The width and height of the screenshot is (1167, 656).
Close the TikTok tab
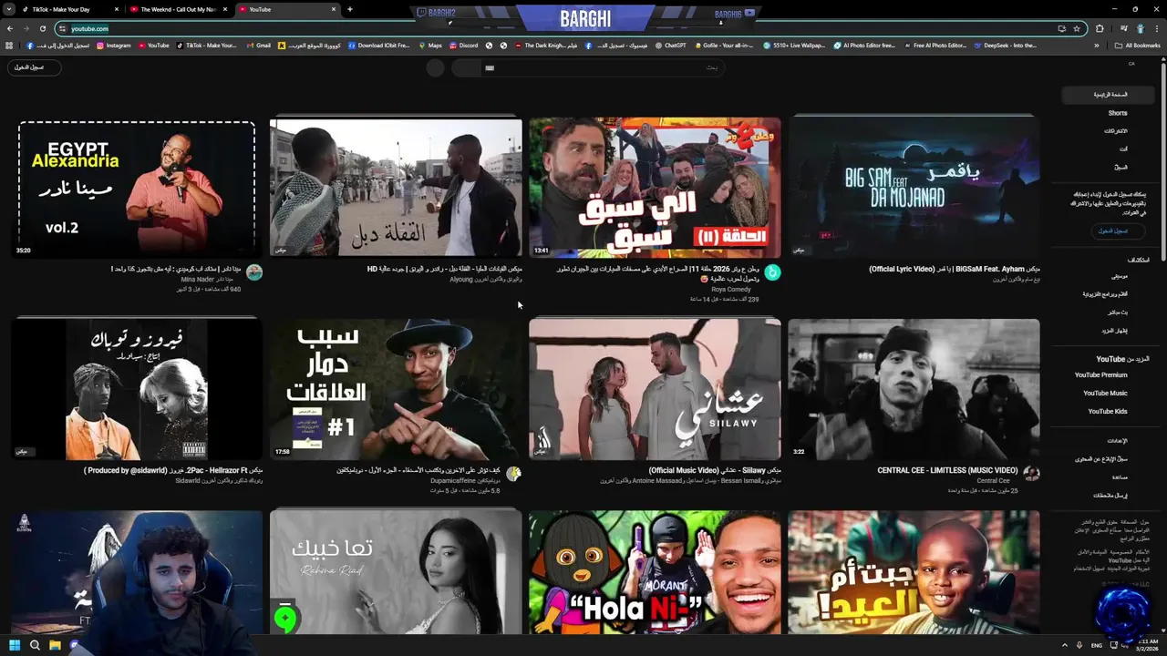pyautogui.click(x=117, y=9)
